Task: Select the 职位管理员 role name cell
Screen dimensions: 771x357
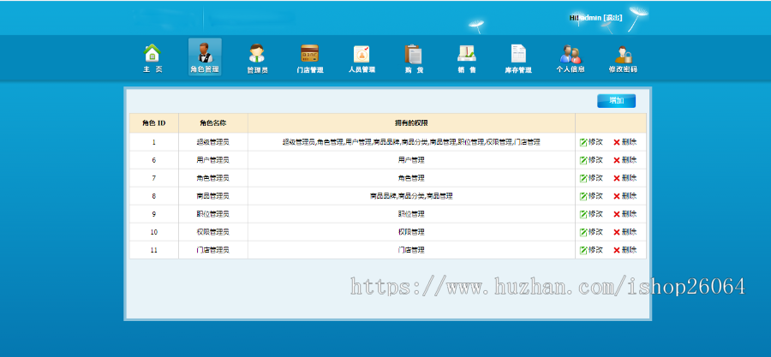Action: (213, 214)
